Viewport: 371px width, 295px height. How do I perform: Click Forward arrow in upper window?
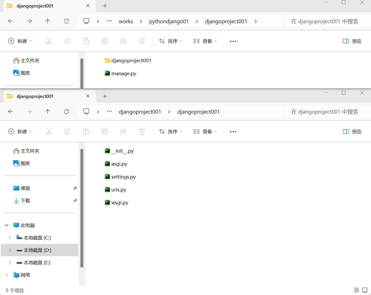[x=29, y=21]
